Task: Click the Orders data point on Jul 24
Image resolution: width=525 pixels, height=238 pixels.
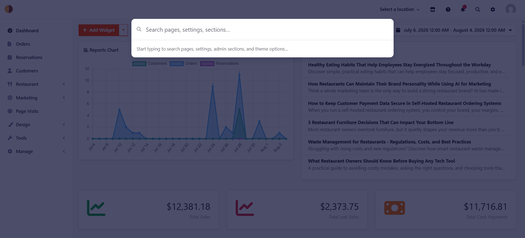Action: (x=213, y=86)
